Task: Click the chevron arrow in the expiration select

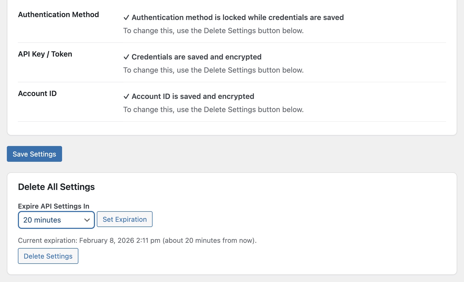Action: pyautogui.click(x=87, y=220)
